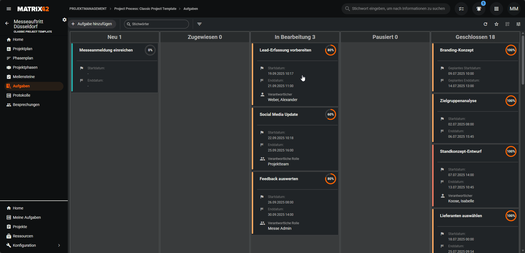This screenshot has width=525, height=253.
Task: Click the Aufgabe hinzufügen button
Action: click(92, 24)
